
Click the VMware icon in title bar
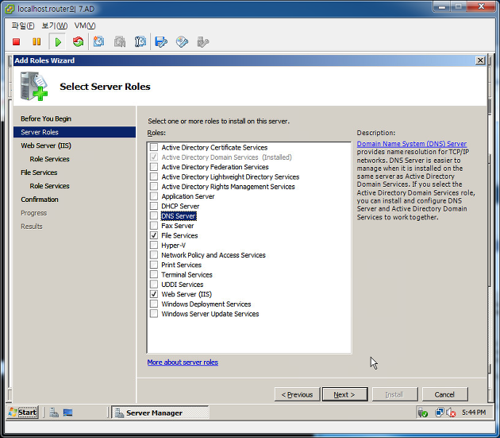pyautogui.click(x=10, y=9)
